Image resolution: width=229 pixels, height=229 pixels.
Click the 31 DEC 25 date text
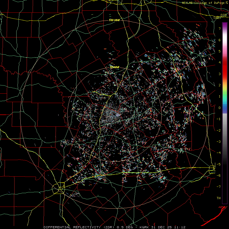[161, 227]
